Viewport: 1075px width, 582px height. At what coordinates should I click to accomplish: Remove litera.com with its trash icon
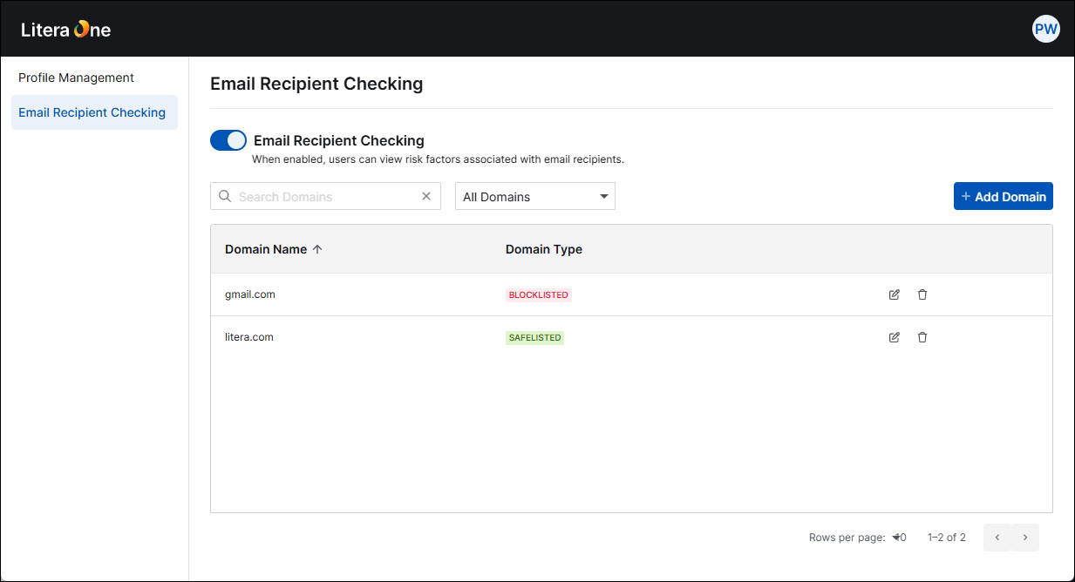(922, 337)
